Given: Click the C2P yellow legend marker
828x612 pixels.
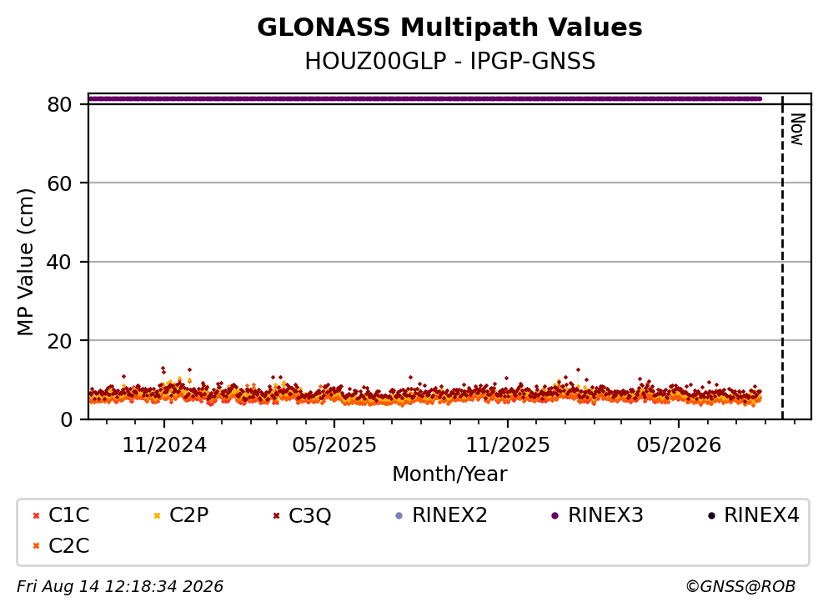Looking at the screenshot, I should [157, 515].
